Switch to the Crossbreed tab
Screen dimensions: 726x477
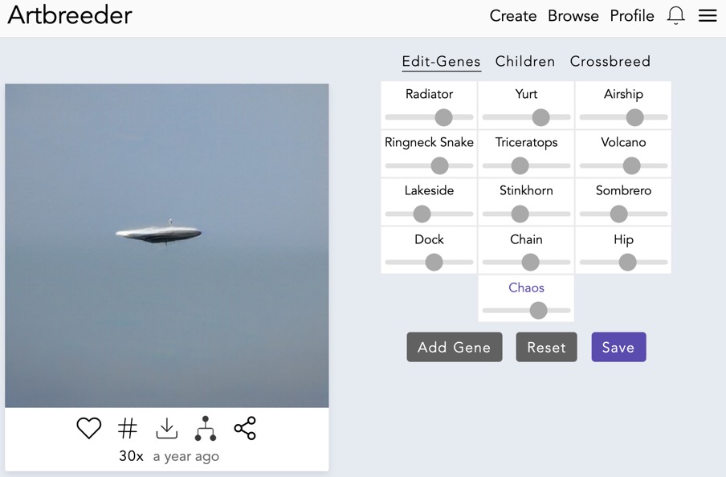(610, 62)
